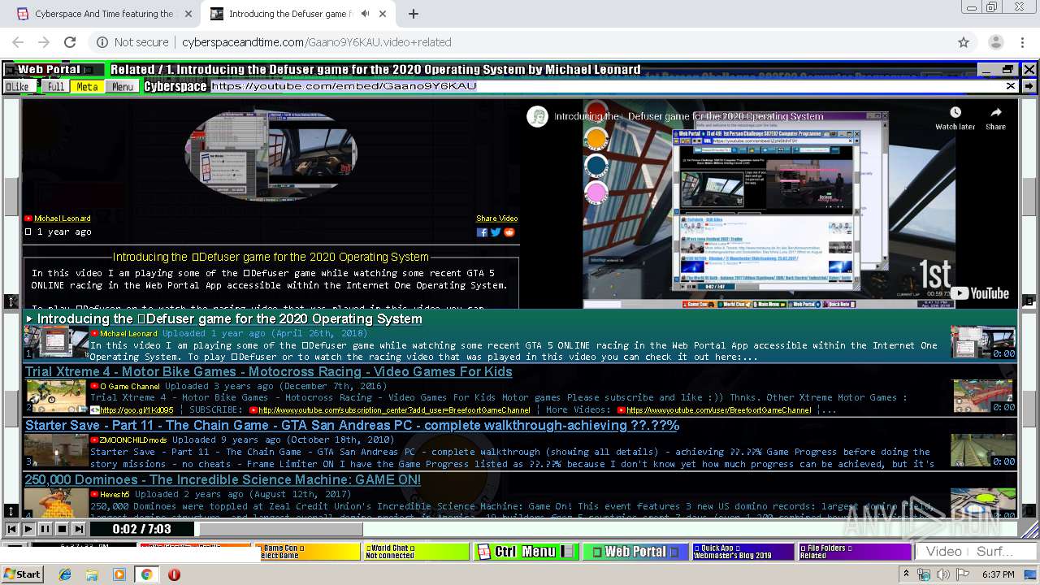Click the right-side page scrollbar thumb
The image size is (1040, 585).
pos(1029,195)
